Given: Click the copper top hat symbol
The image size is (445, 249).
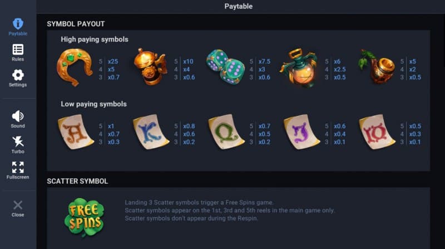Looking at the screenshot, I should pyautogui.click(x=150, y=67).
